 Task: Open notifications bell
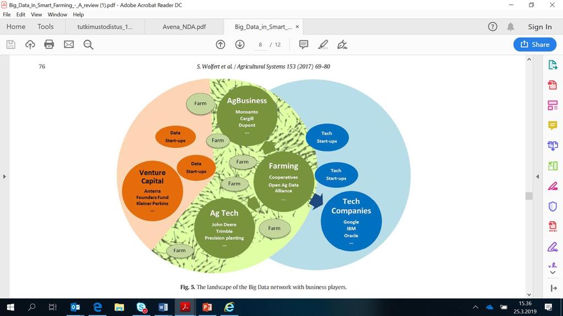[511, 26]
